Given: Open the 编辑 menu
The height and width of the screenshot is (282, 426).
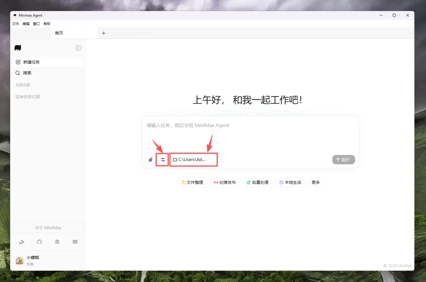Looking at the screenshot, I should 26,24.
